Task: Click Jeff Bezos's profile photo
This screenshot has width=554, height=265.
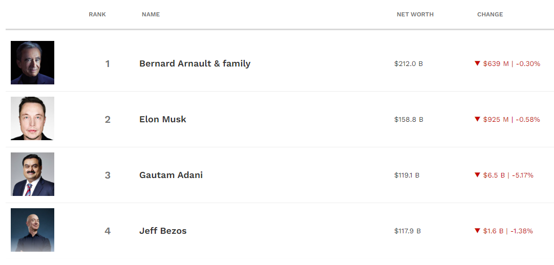Action: [x=32, y=230]
